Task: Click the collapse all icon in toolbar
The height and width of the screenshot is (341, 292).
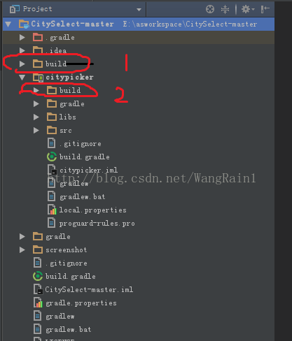Action: point(225,9)
